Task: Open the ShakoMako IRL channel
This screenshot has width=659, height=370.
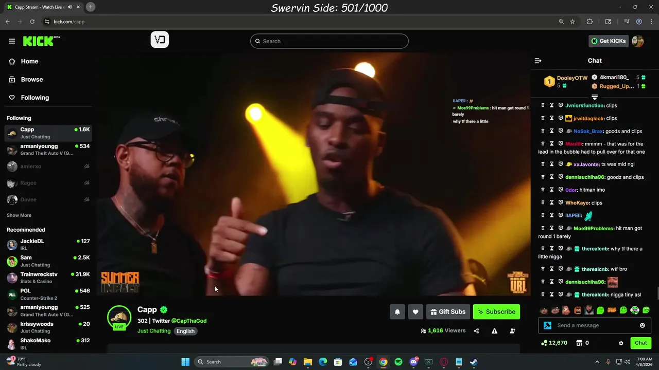Action: tap(48, 344)
